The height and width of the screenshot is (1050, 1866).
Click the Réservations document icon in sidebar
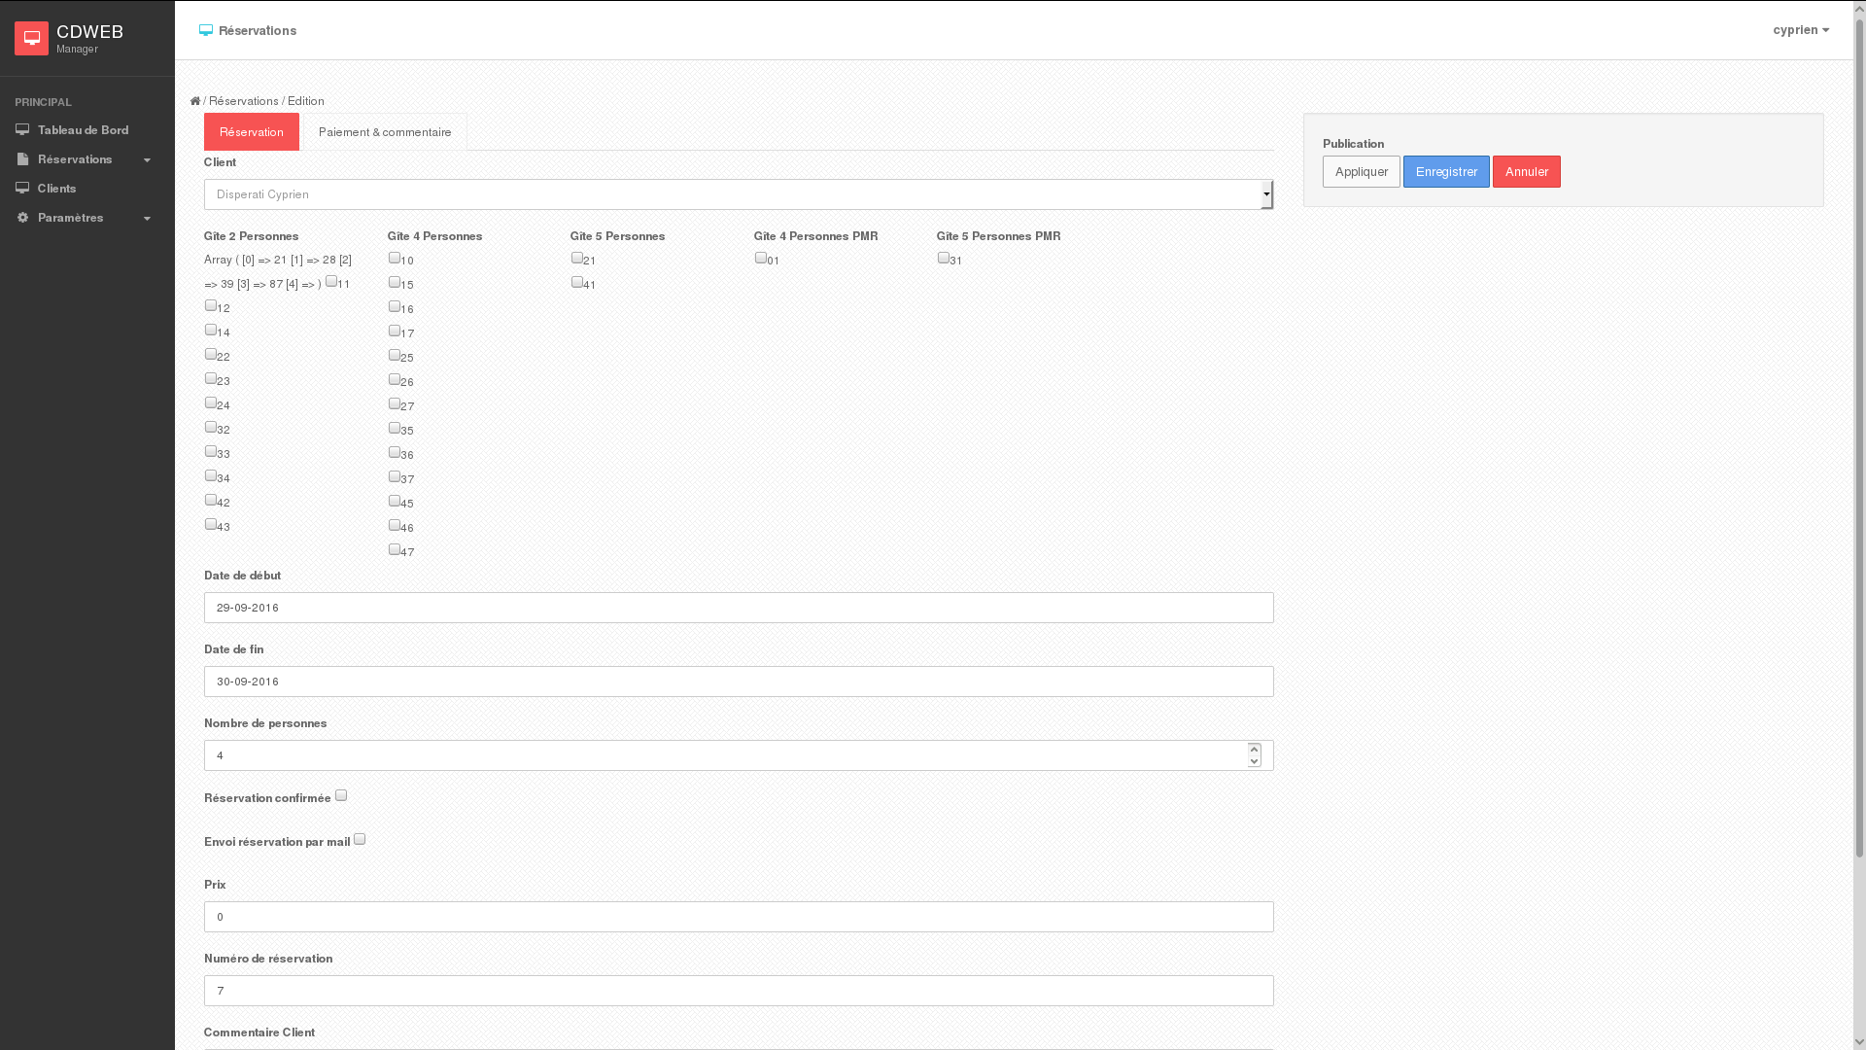(x=22, y=159)
